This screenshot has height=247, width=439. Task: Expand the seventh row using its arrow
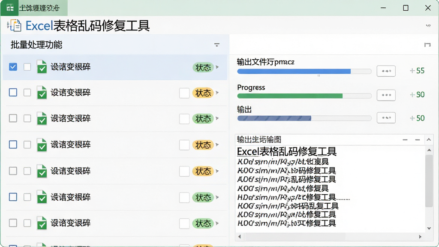[x=217, y=223]
